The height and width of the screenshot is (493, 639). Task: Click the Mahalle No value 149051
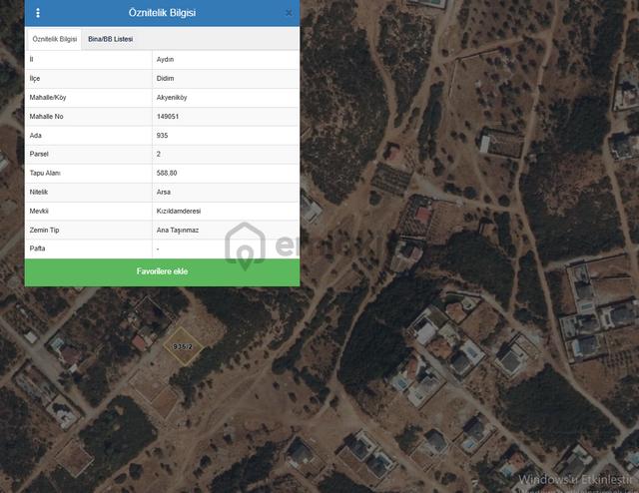coord(168,117)
